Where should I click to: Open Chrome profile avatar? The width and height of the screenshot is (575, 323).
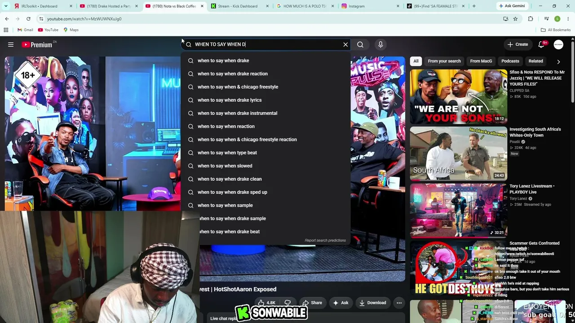(x=557, y=19)
